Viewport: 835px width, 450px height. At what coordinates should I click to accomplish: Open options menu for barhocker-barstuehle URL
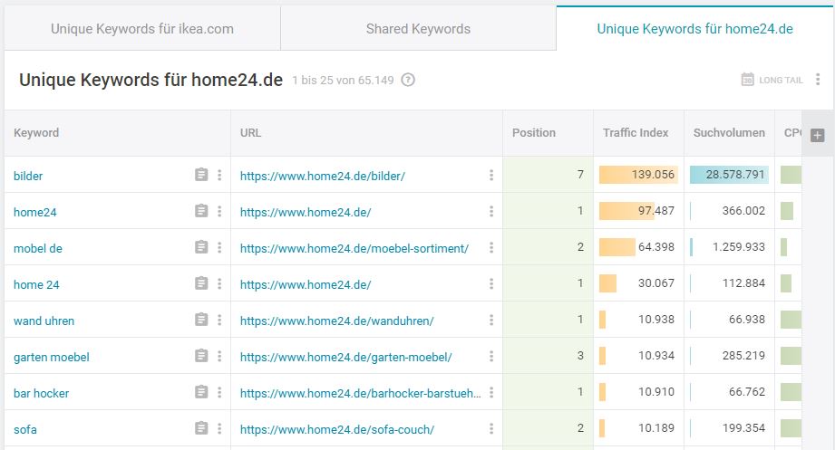pyautogui.click(x=491, y=392)
